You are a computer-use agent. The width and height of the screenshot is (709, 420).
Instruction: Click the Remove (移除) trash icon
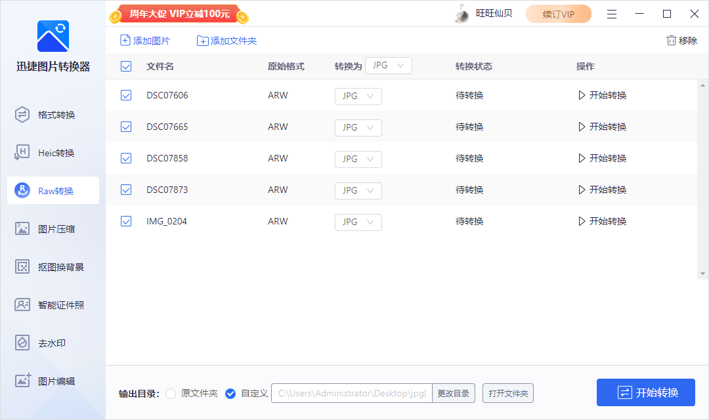pos(671,41)
